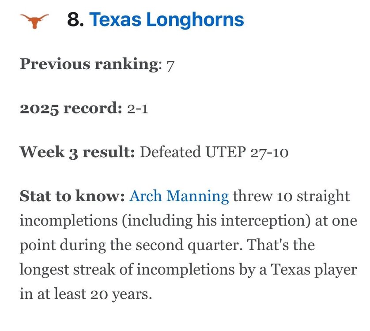
Task: Click the "2025 record" bold label
Action: pos(69,109)
